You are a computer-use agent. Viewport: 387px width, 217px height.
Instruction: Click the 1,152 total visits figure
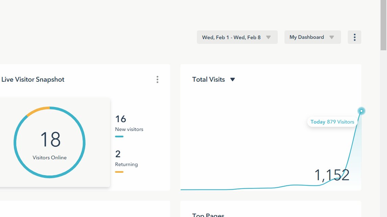332,175
